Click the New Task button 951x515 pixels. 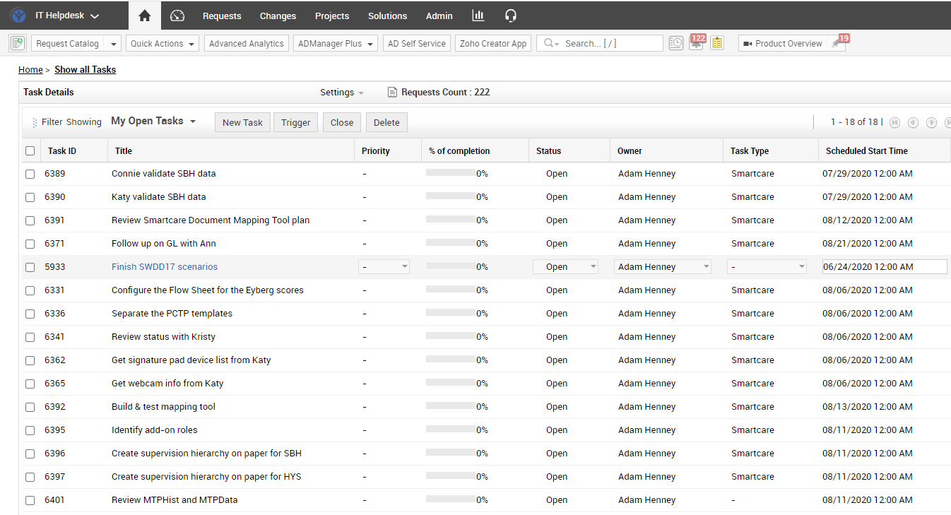coord(242,122)
